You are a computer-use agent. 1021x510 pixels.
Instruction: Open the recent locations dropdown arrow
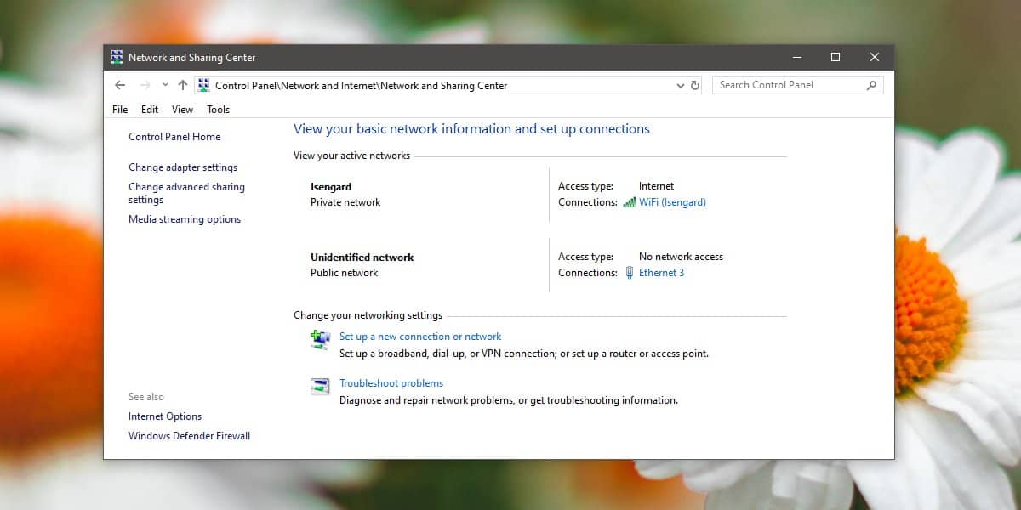[x=165, y=85]
